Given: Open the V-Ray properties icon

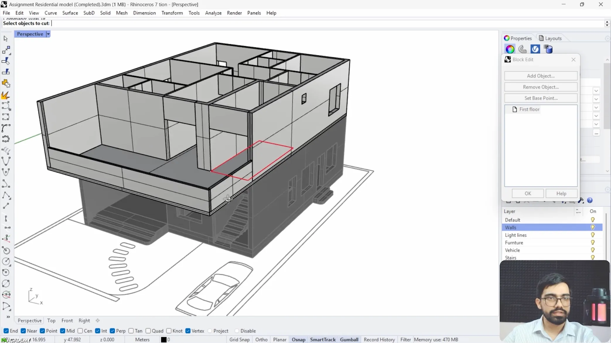Looking at the screenshot, I should [x=535, y=49].
